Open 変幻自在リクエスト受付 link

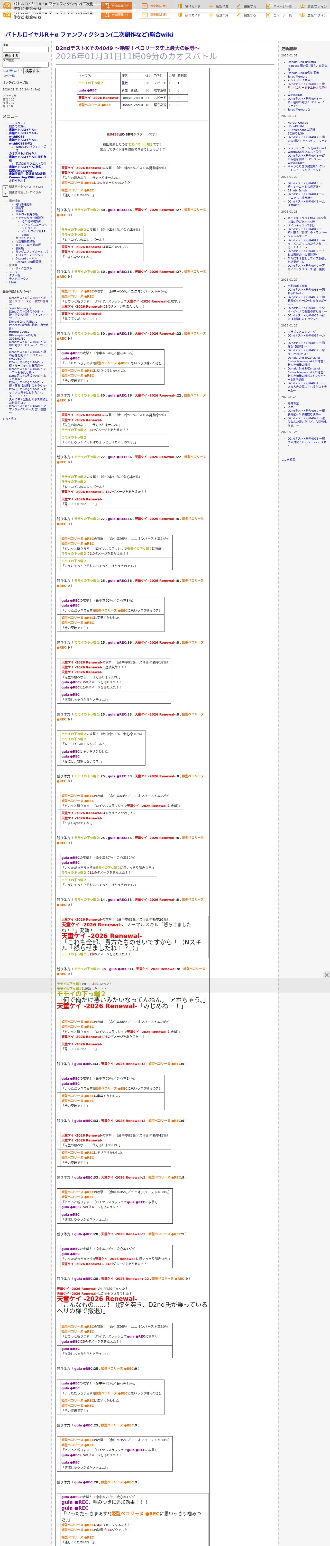(x=31, y=163)
